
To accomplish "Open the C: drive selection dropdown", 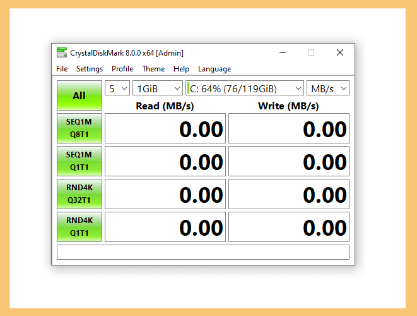I will pyautogui.click(x=245, y=88).
